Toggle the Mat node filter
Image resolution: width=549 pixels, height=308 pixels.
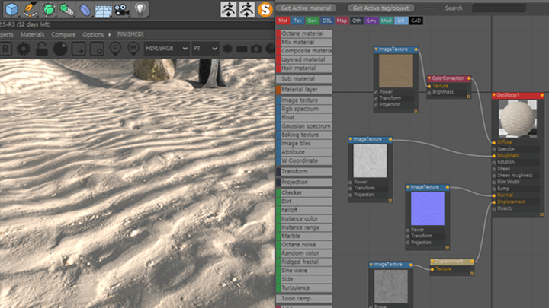point(283,21)
